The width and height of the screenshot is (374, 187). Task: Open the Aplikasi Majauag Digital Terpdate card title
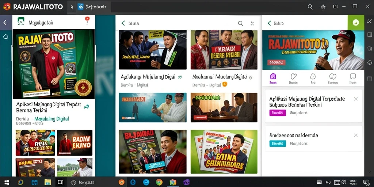(x=307, y=102)
